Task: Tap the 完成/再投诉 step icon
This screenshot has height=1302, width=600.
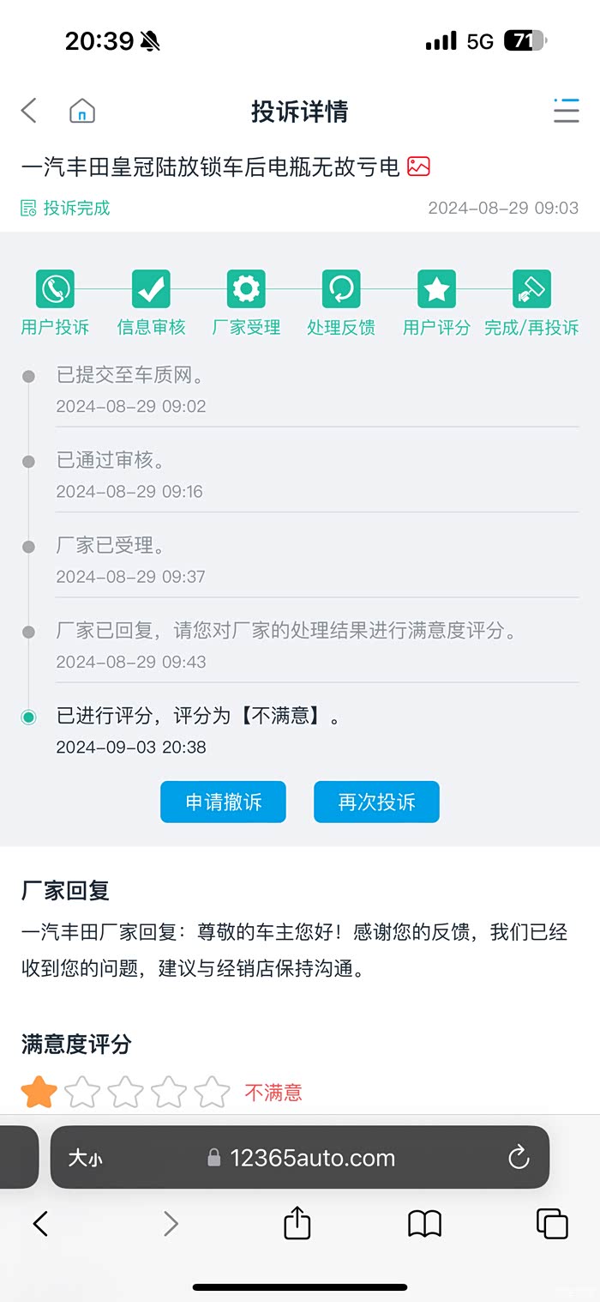Action: 531,289
